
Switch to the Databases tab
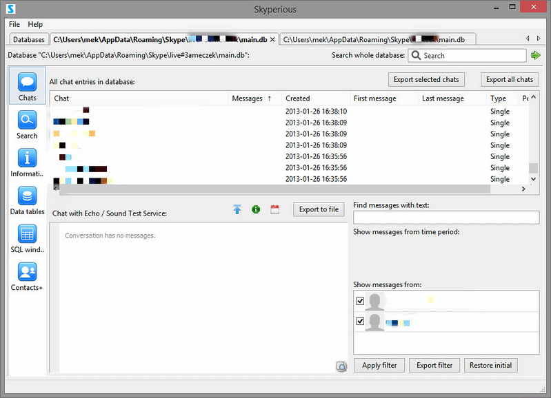(29, 40)
